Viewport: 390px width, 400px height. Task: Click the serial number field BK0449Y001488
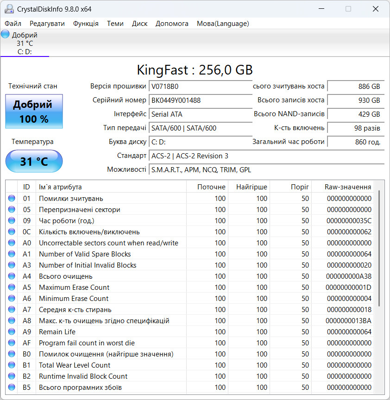tap(201, 100)
